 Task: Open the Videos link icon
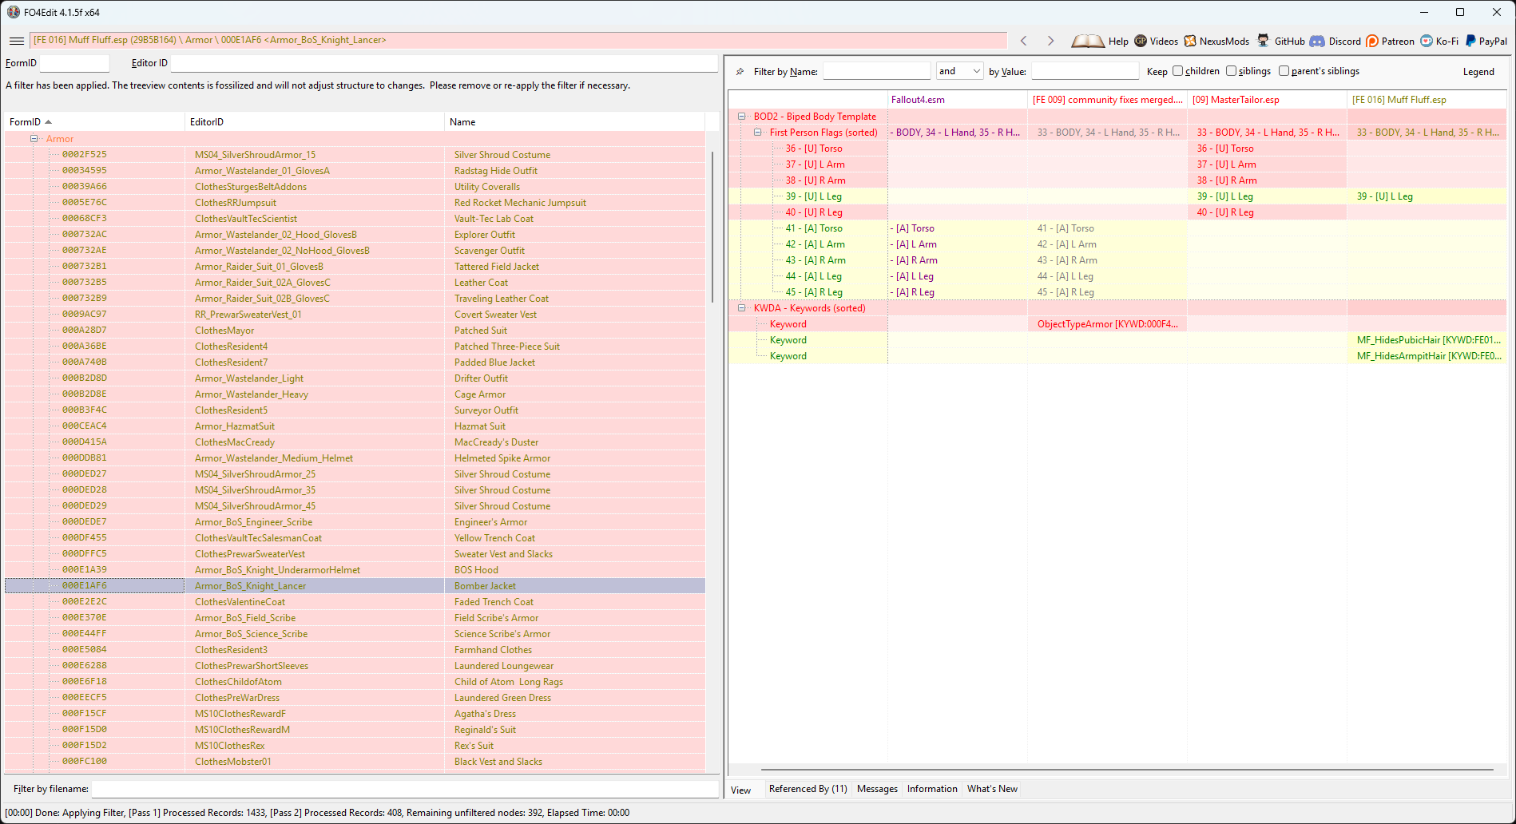[1141, 41]
